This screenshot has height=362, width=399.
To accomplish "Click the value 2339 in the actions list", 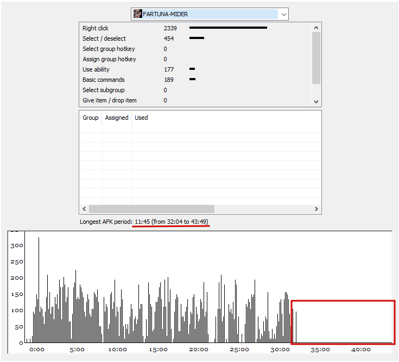I will click(170, 28).
